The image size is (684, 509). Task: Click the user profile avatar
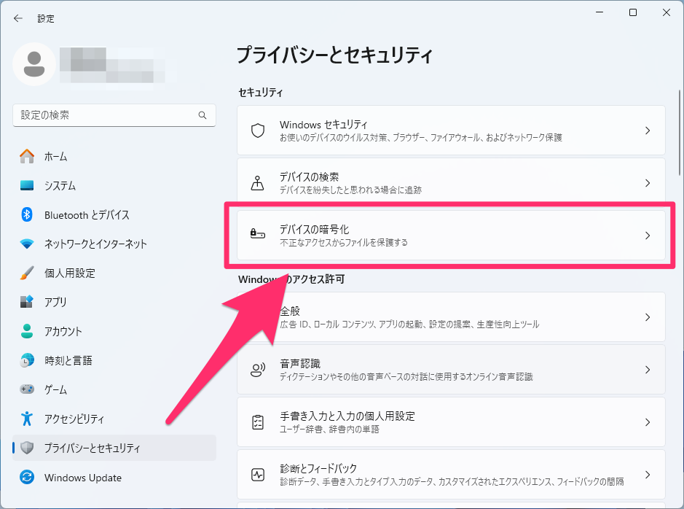(34, 64)
